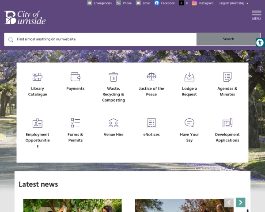Viewport: 265px width, 212px height.
Task: Click the Emergencies link in top bar
Action: point(99,3)
